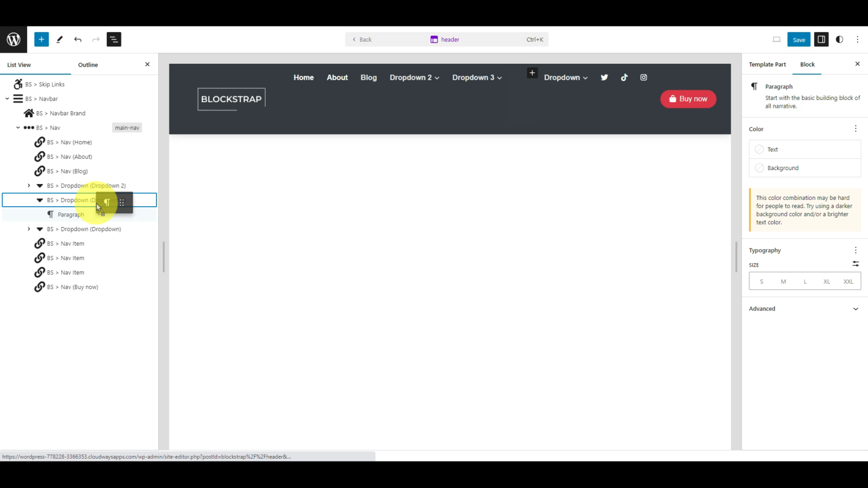Open the Styles half-circle icon
The height and width of the screenshot is (488, 868).
pos(839,40)
